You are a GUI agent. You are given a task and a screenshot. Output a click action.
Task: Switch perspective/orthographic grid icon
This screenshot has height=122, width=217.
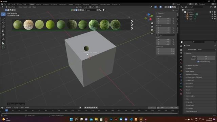152,34
